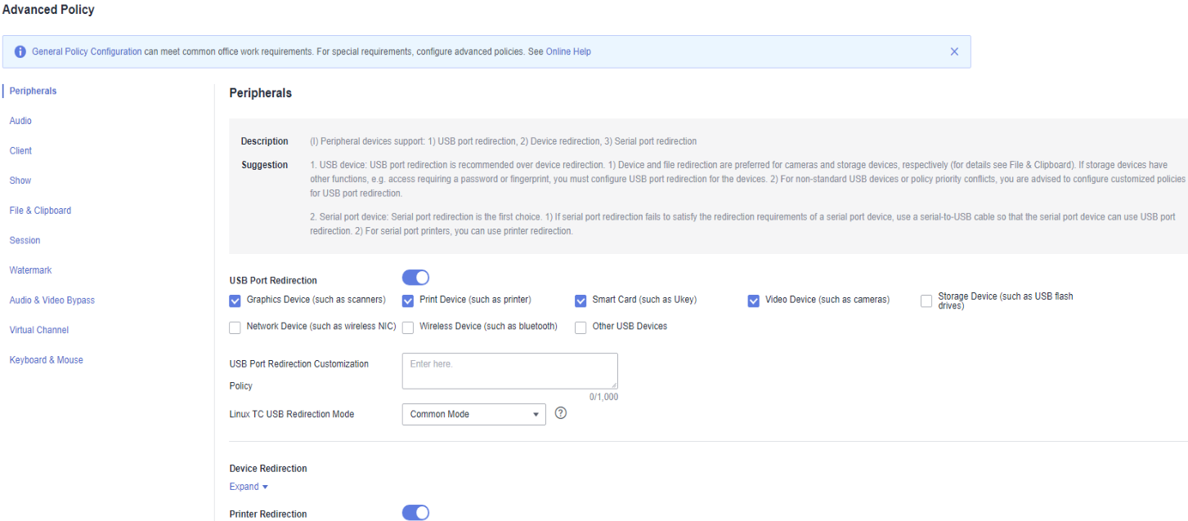Uncheck Video Device (such as cameras)
Screen dimensions: 1188x521
click(x=754, y=301)
